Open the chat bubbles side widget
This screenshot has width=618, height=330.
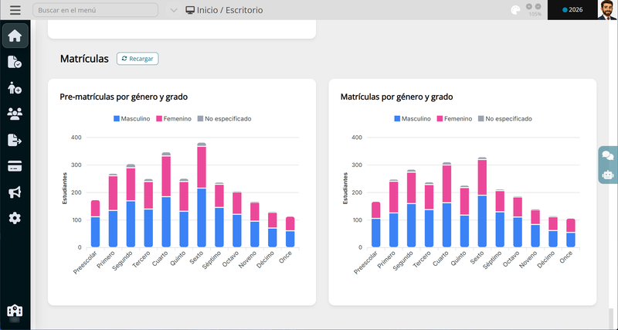pos(608,155)
